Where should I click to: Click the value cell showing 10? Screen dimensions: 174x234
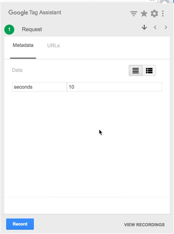tap(114, 87)
